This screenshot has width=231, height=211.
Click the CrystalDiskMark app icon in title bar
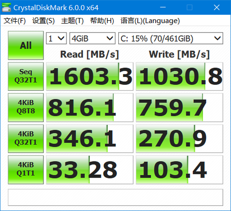(6, 7)
